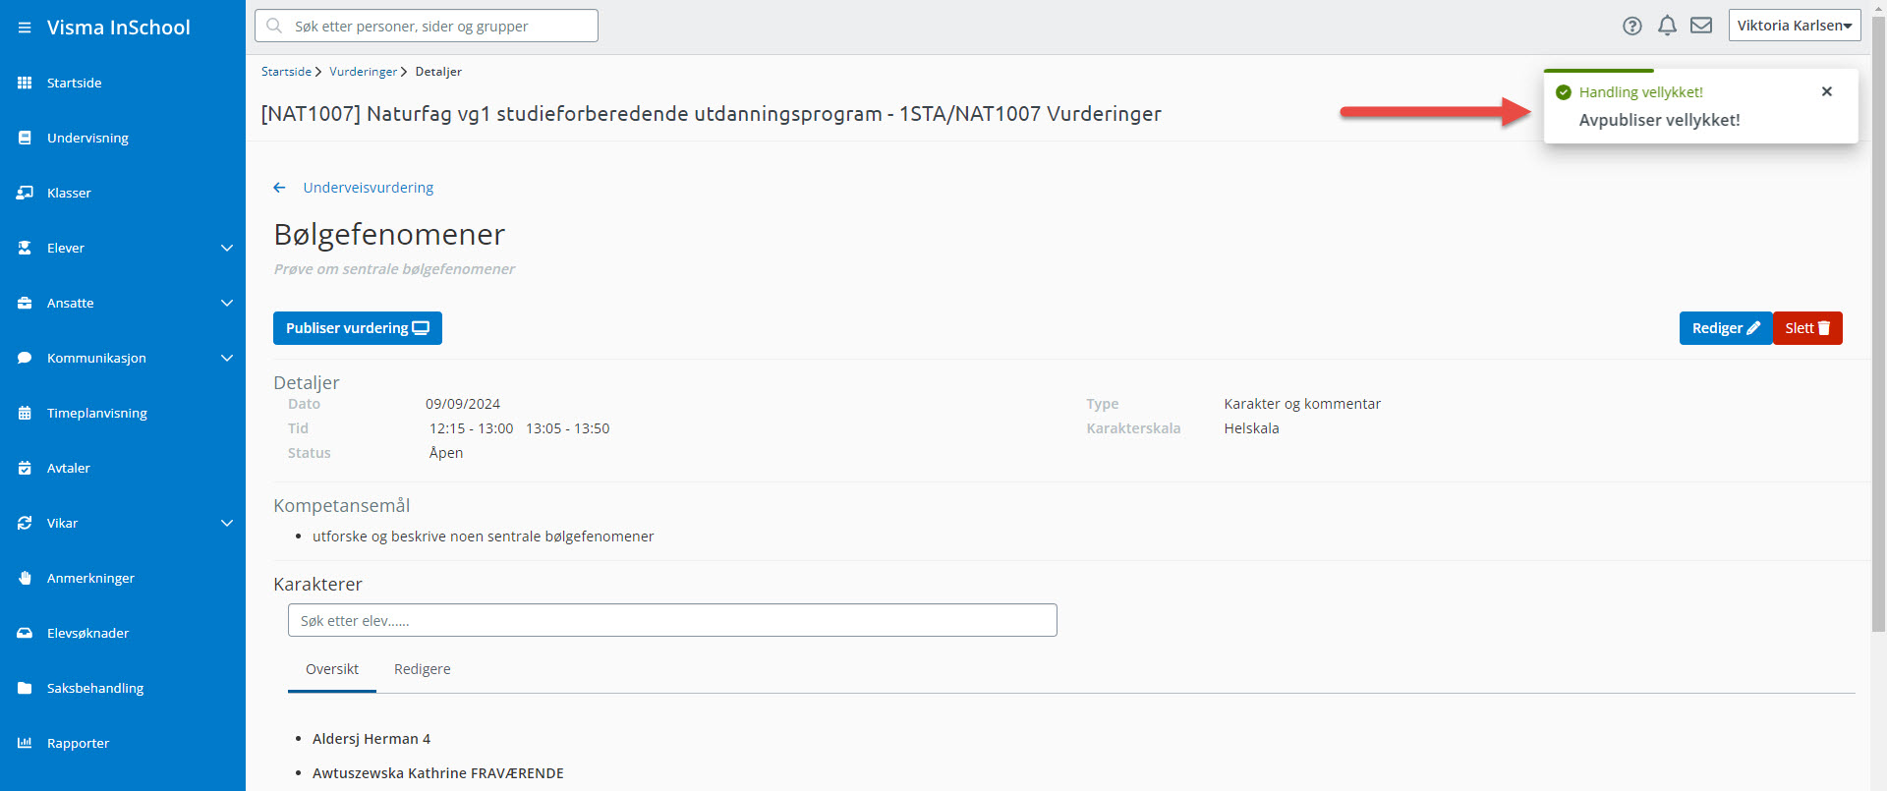Click the Avtaler calendar-check icon
Viewport: 1887px width, 791px height.
(25, 468)
